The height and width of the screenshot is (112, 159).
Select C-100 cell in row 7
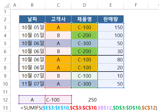[84, 59]
